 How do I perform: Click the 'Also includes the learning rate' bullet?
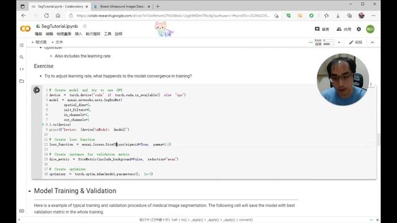click(83, 56)
